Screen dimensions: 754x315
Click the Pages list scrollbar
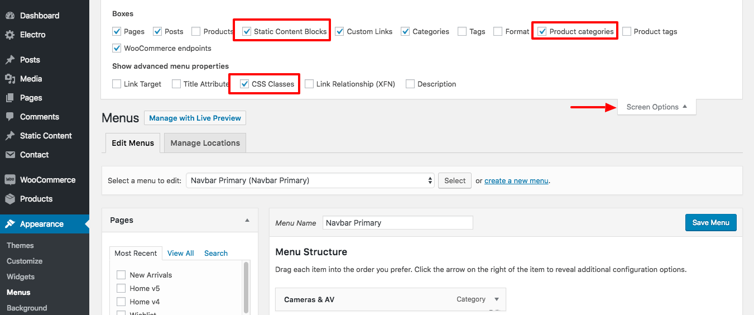click(246, 288)
